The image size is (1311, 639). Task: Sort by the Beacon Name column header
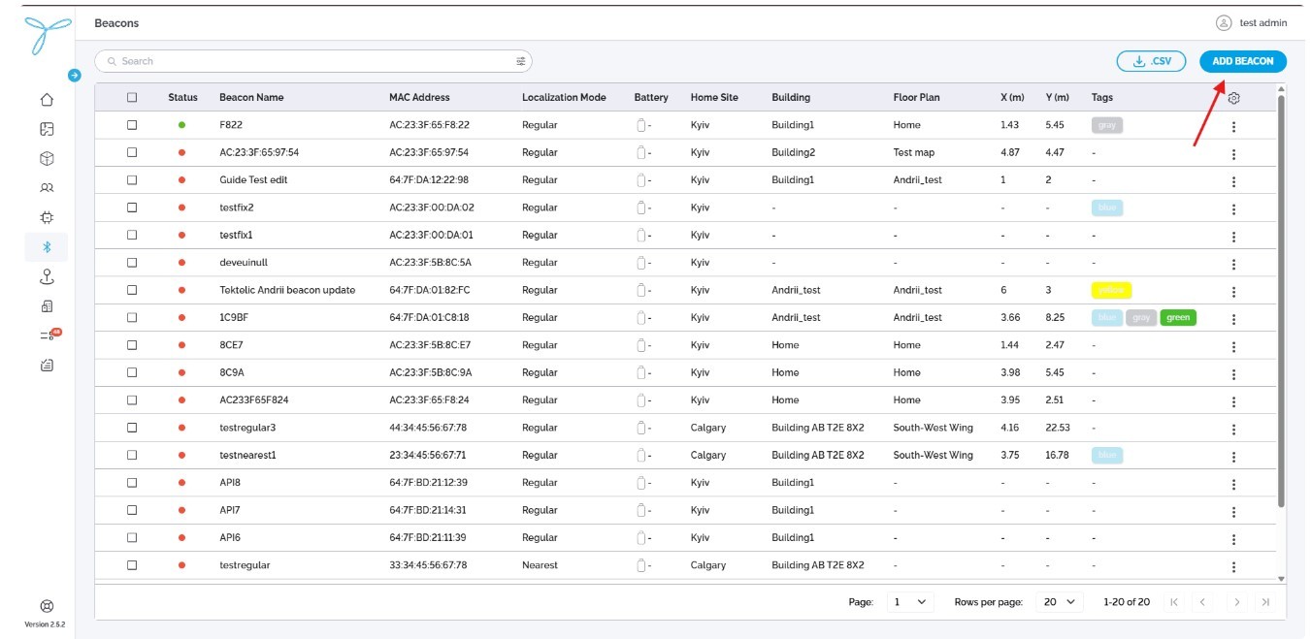(251, 97)
